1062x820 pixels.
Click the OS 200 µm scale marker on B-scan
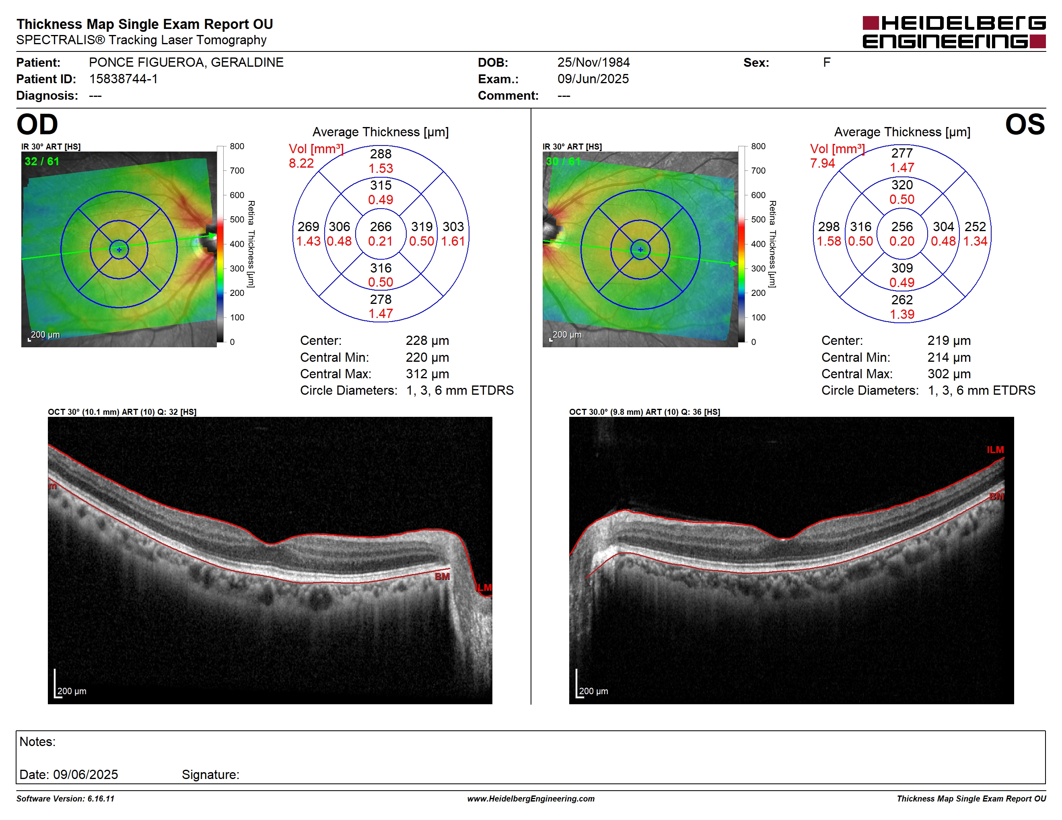pyautogui.click(x=592, y=684)
